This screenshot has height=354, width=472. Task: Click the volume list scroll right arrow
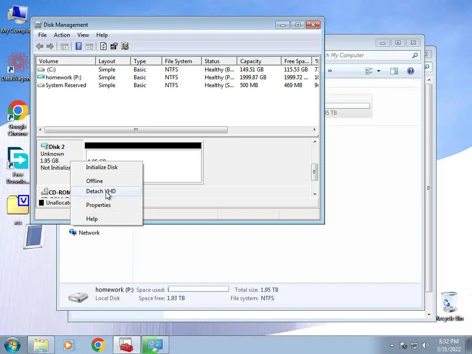click(x=314, y=130)
